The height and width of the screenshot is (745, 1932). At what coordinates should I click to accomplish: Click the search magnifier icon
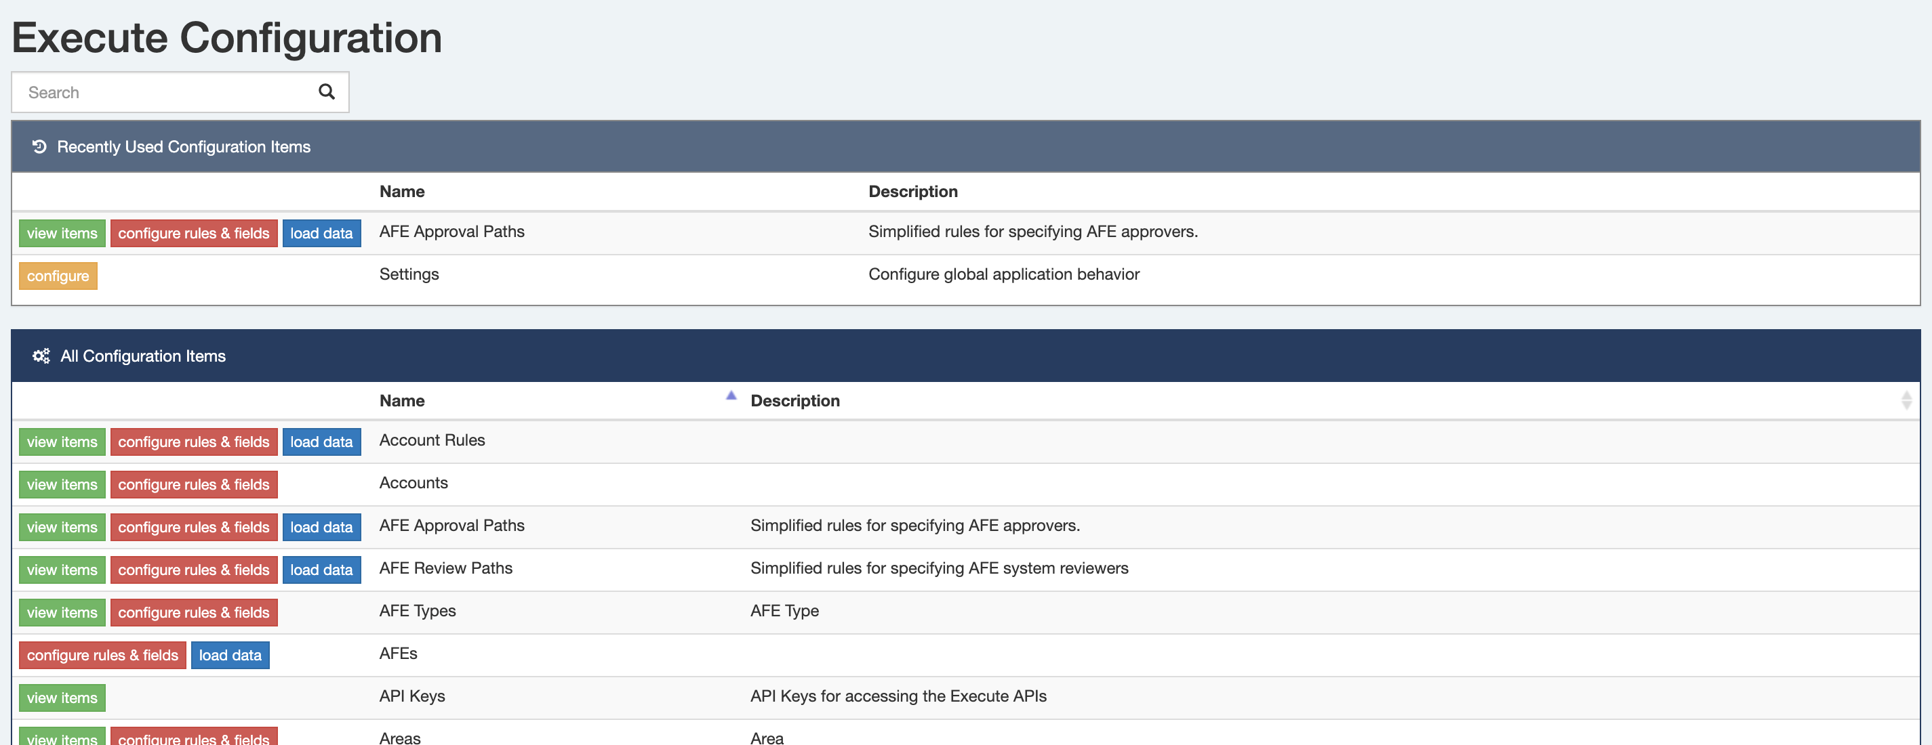click(326, 91)
